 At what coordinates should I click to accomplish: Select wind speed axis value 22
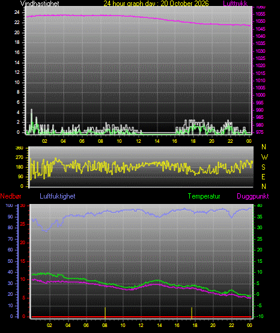pos(17,22)
